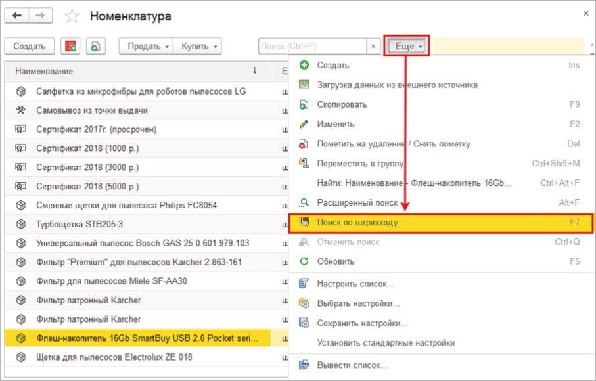Click the barcode icon in menu
Screen dimensions: 596x381
304,223
